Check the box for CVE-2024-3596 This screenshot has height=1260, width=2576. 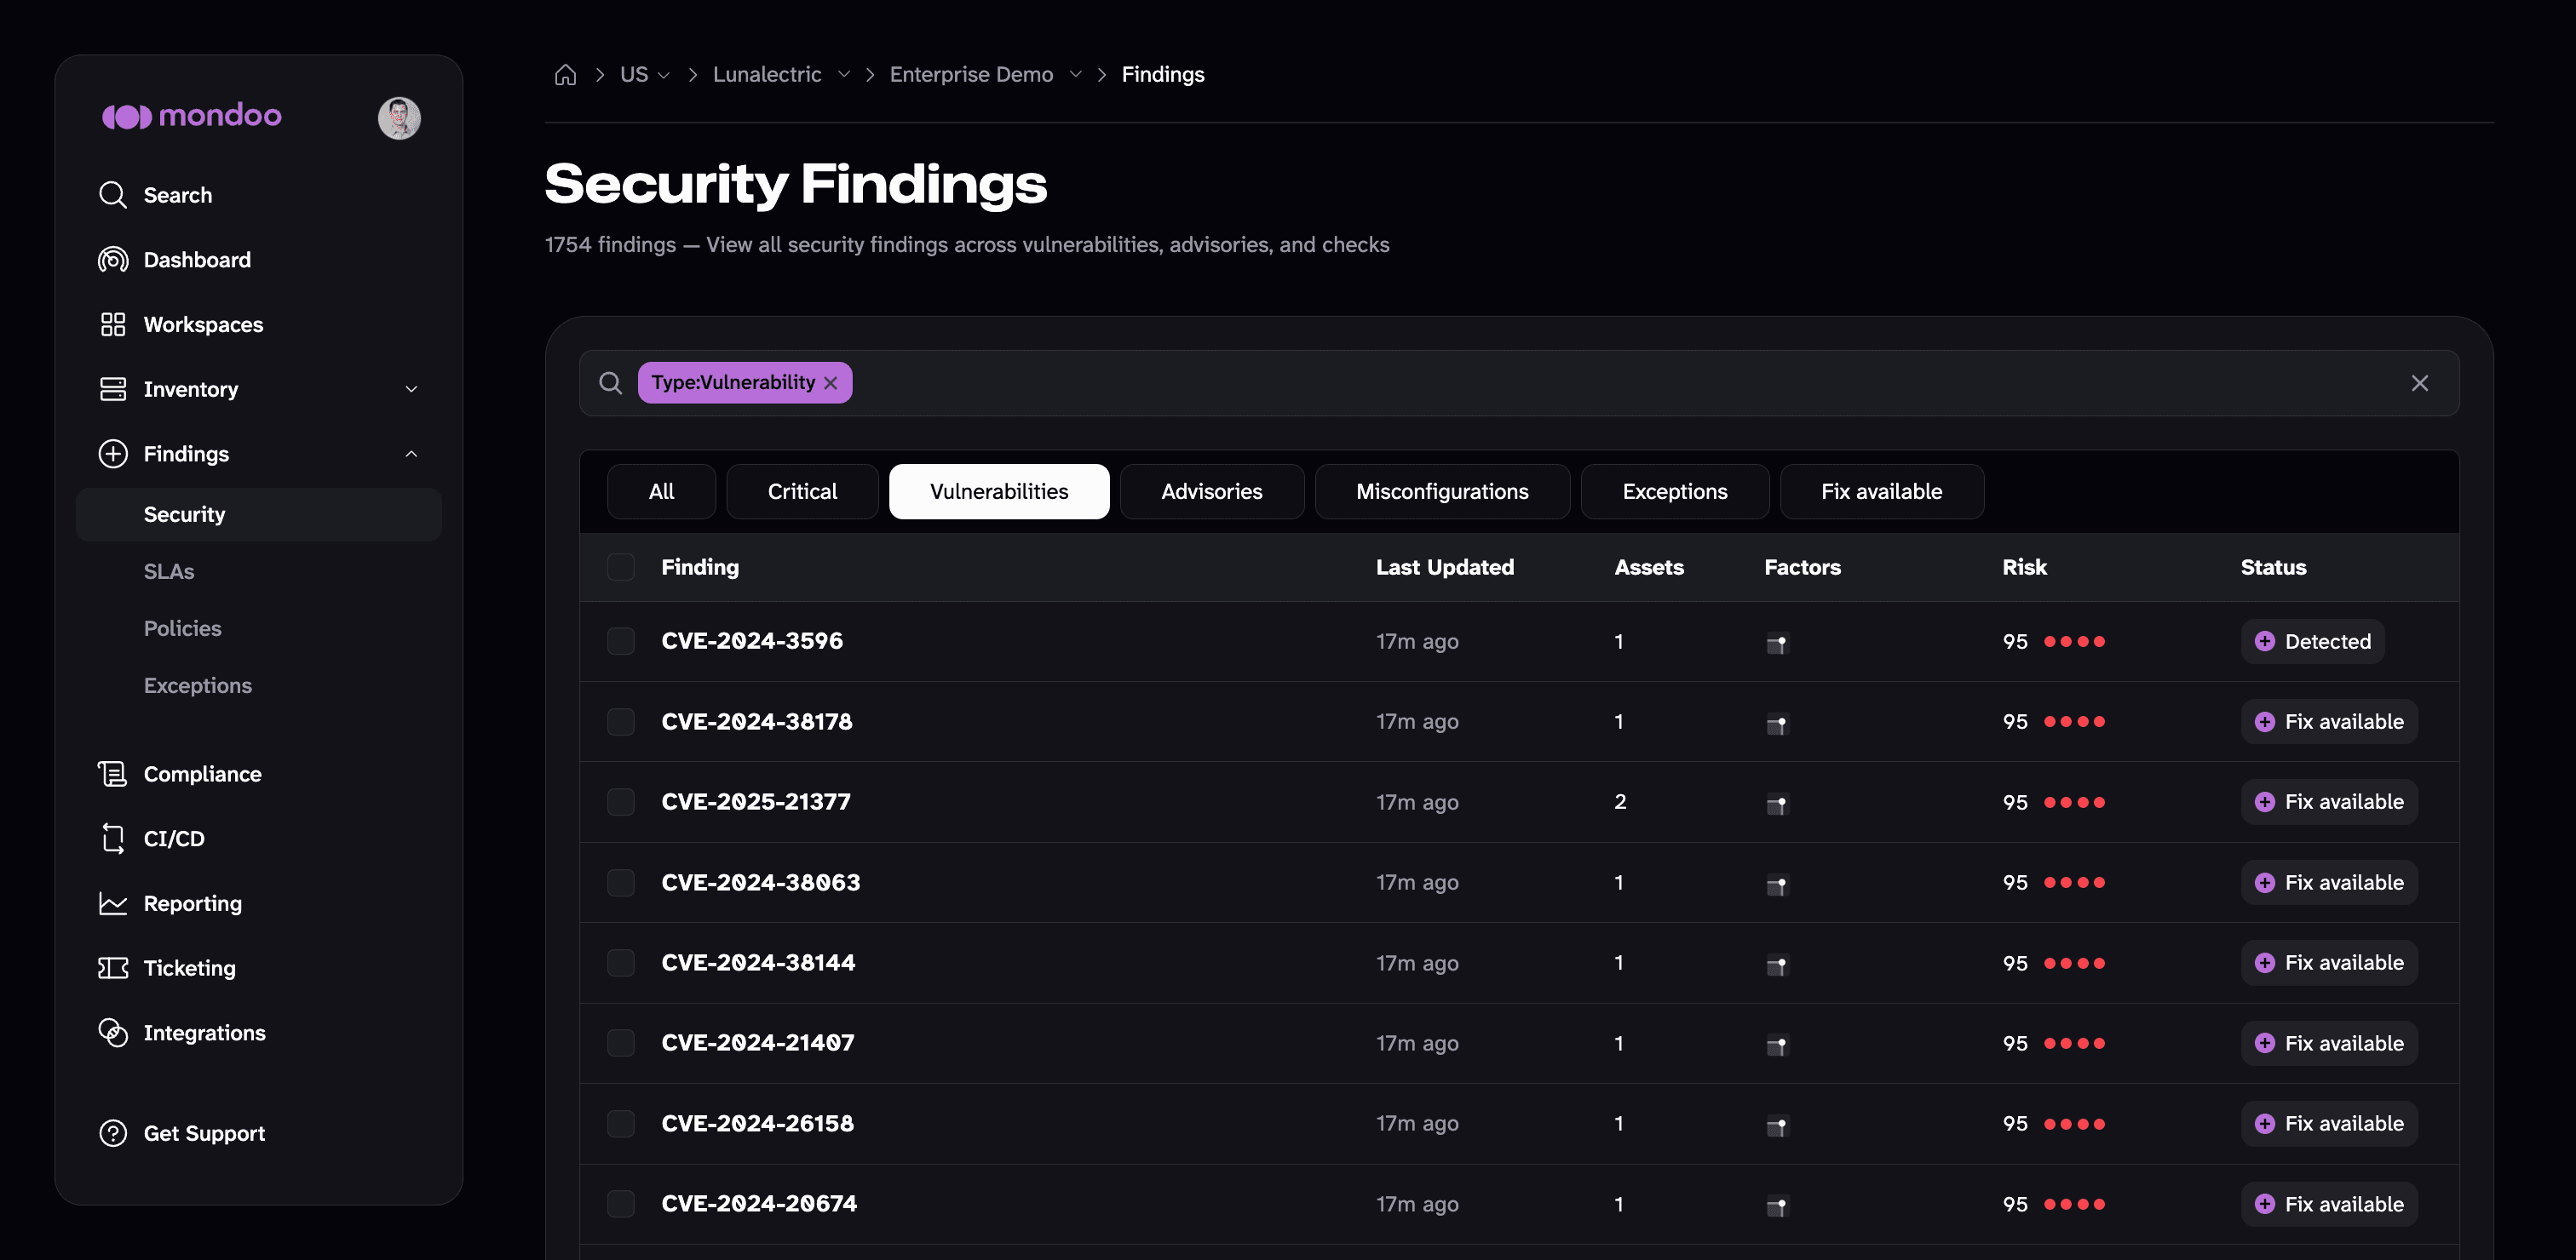pyautogui.click(x=621, y=641)
